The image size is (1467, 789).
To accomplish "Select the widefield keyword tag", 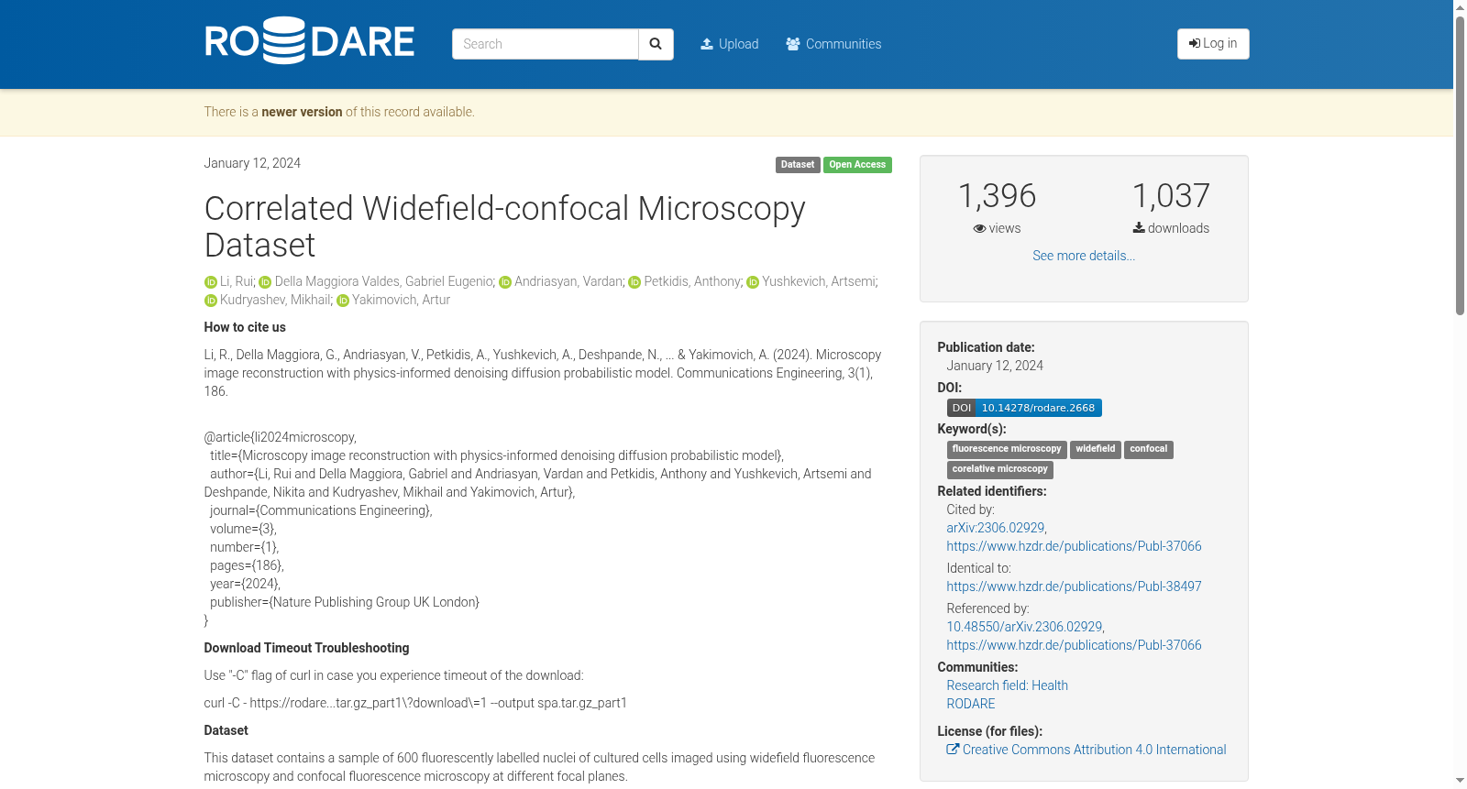I will point(1096,449).
